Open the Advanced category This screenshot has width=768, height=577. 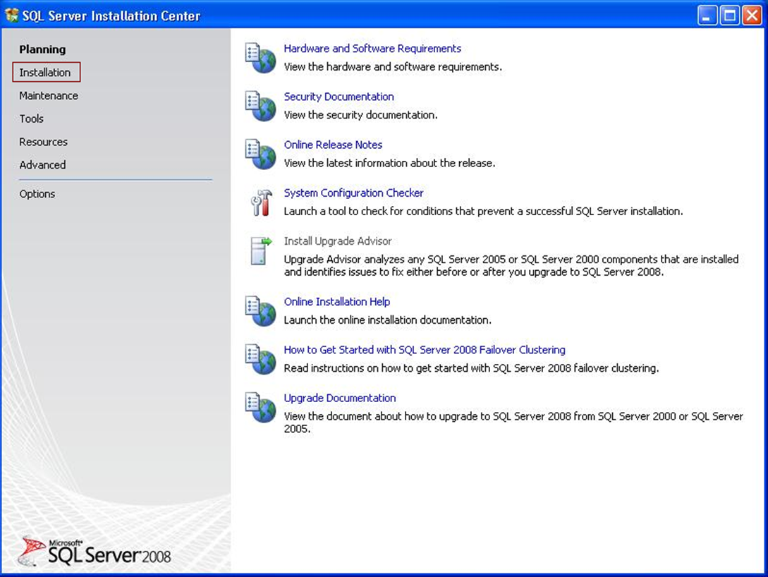click(42, 165)
